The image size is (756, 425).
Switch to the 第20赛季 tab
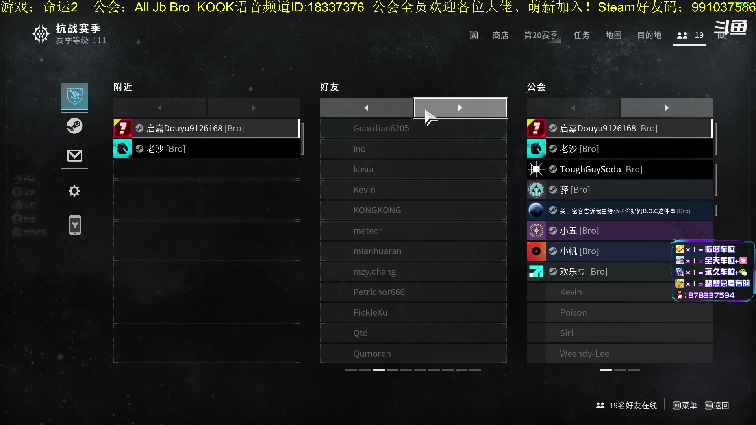[x=541, y=35]
